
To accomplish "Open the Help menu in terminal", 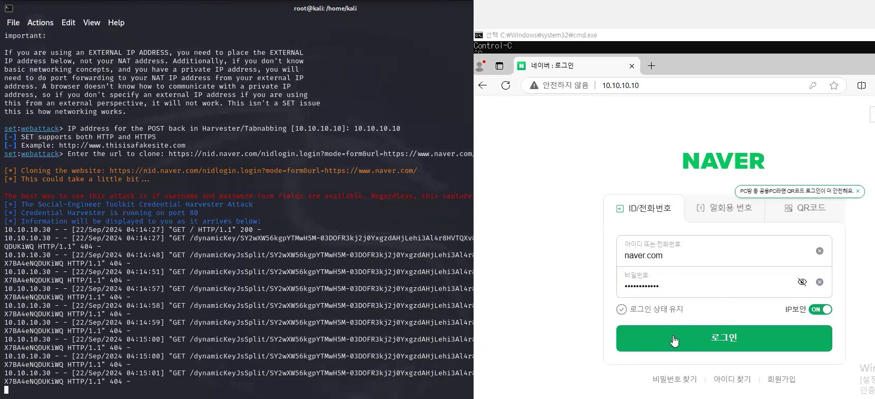I will [x=116, y=23].
